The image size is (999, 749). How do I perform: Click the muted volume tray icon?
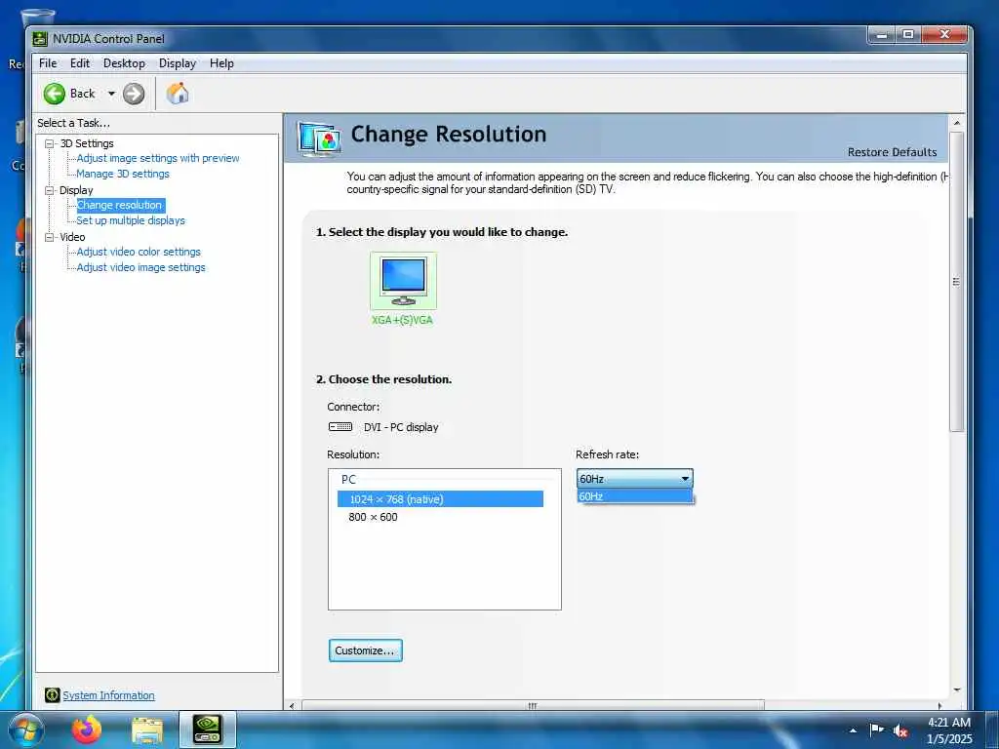click(900, 730)
